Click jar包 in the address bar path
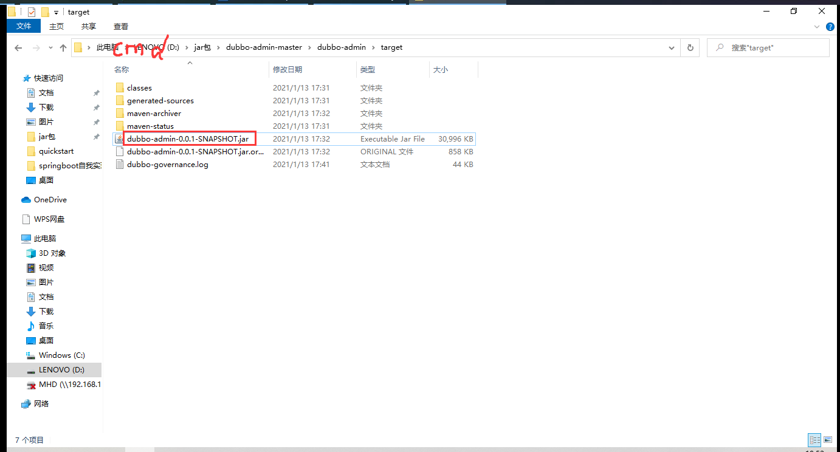 (x=203, y=47)
